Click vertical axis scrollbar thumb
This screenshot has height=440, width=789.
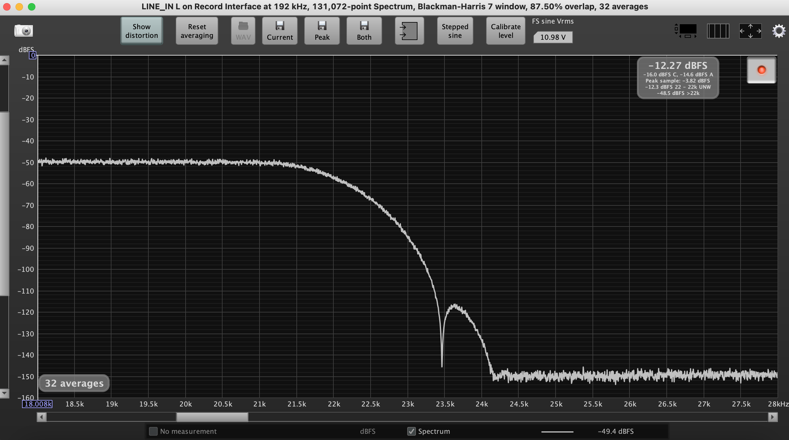click(x=4, y=204)
